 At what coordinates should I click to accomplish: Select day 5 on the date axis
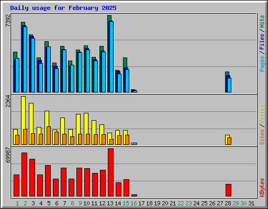tap(49, 203)
